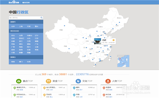Click the 西藏 city dot on map
Image resolution: width=159 pixels, height=98 pixels.
[x=69, y=49]
